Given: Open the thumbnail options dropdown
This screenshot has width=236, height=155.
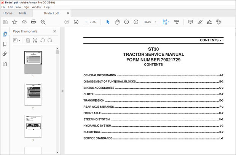Looking at the screenshot, I should [x=16, y=40].
